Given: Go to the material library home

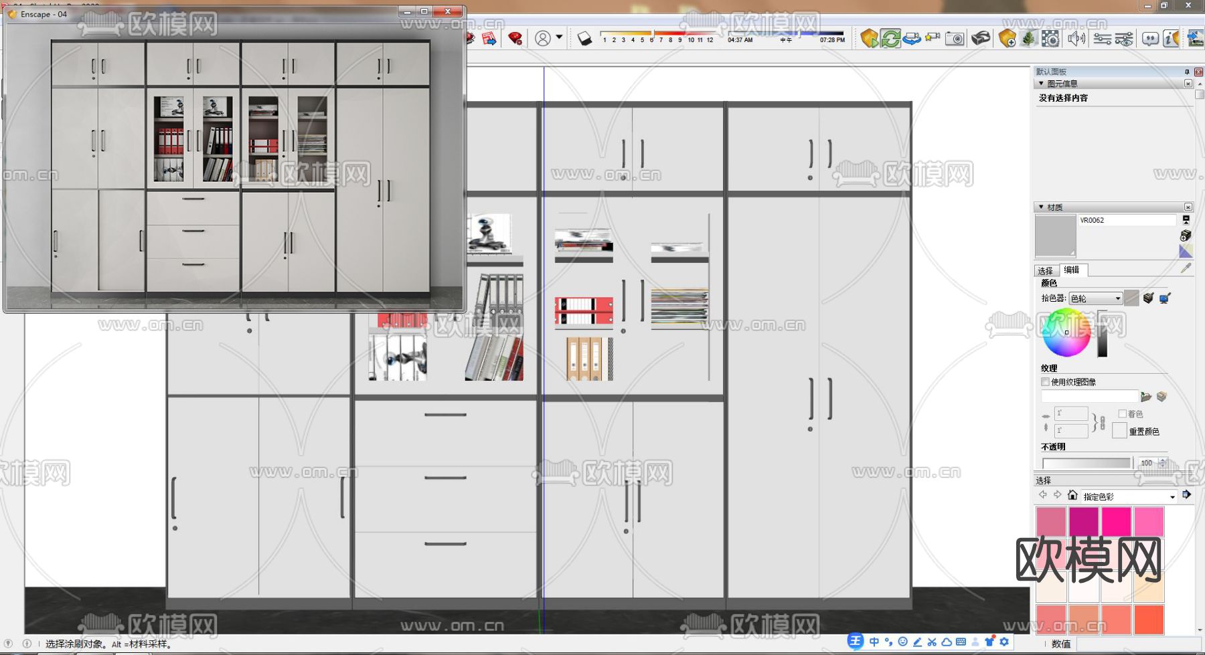Looking at the screenshot, I should tap(1072, 495).
